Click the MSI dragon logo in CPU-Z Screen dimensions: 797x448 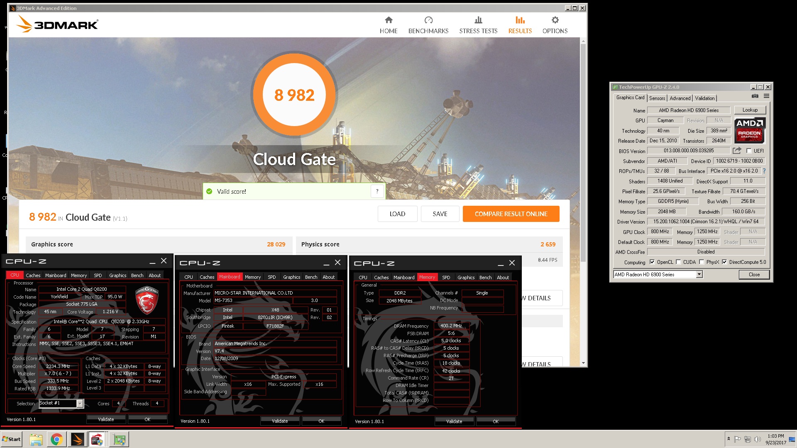(147, 300)
